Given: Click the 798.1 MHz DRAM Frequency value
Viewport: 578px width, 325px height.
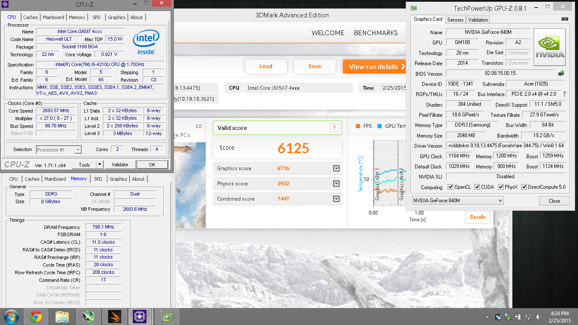Looking at the screenshot, I should point(103,227).
